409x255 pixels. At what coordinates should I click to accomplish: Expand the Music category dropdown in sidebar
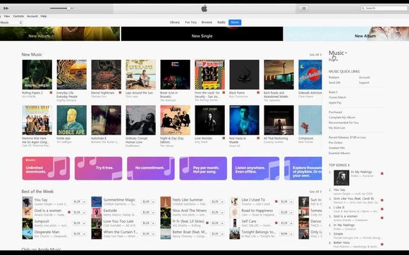[338, 53]
